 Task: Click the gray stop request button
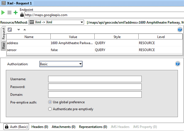click(x=9, y=12)
